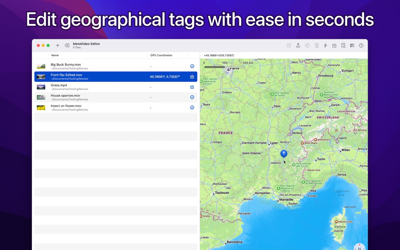Image resolution: width=400 pixels, height=250 pixels.
Task: Click the add files plus icon
Action: 58,45
